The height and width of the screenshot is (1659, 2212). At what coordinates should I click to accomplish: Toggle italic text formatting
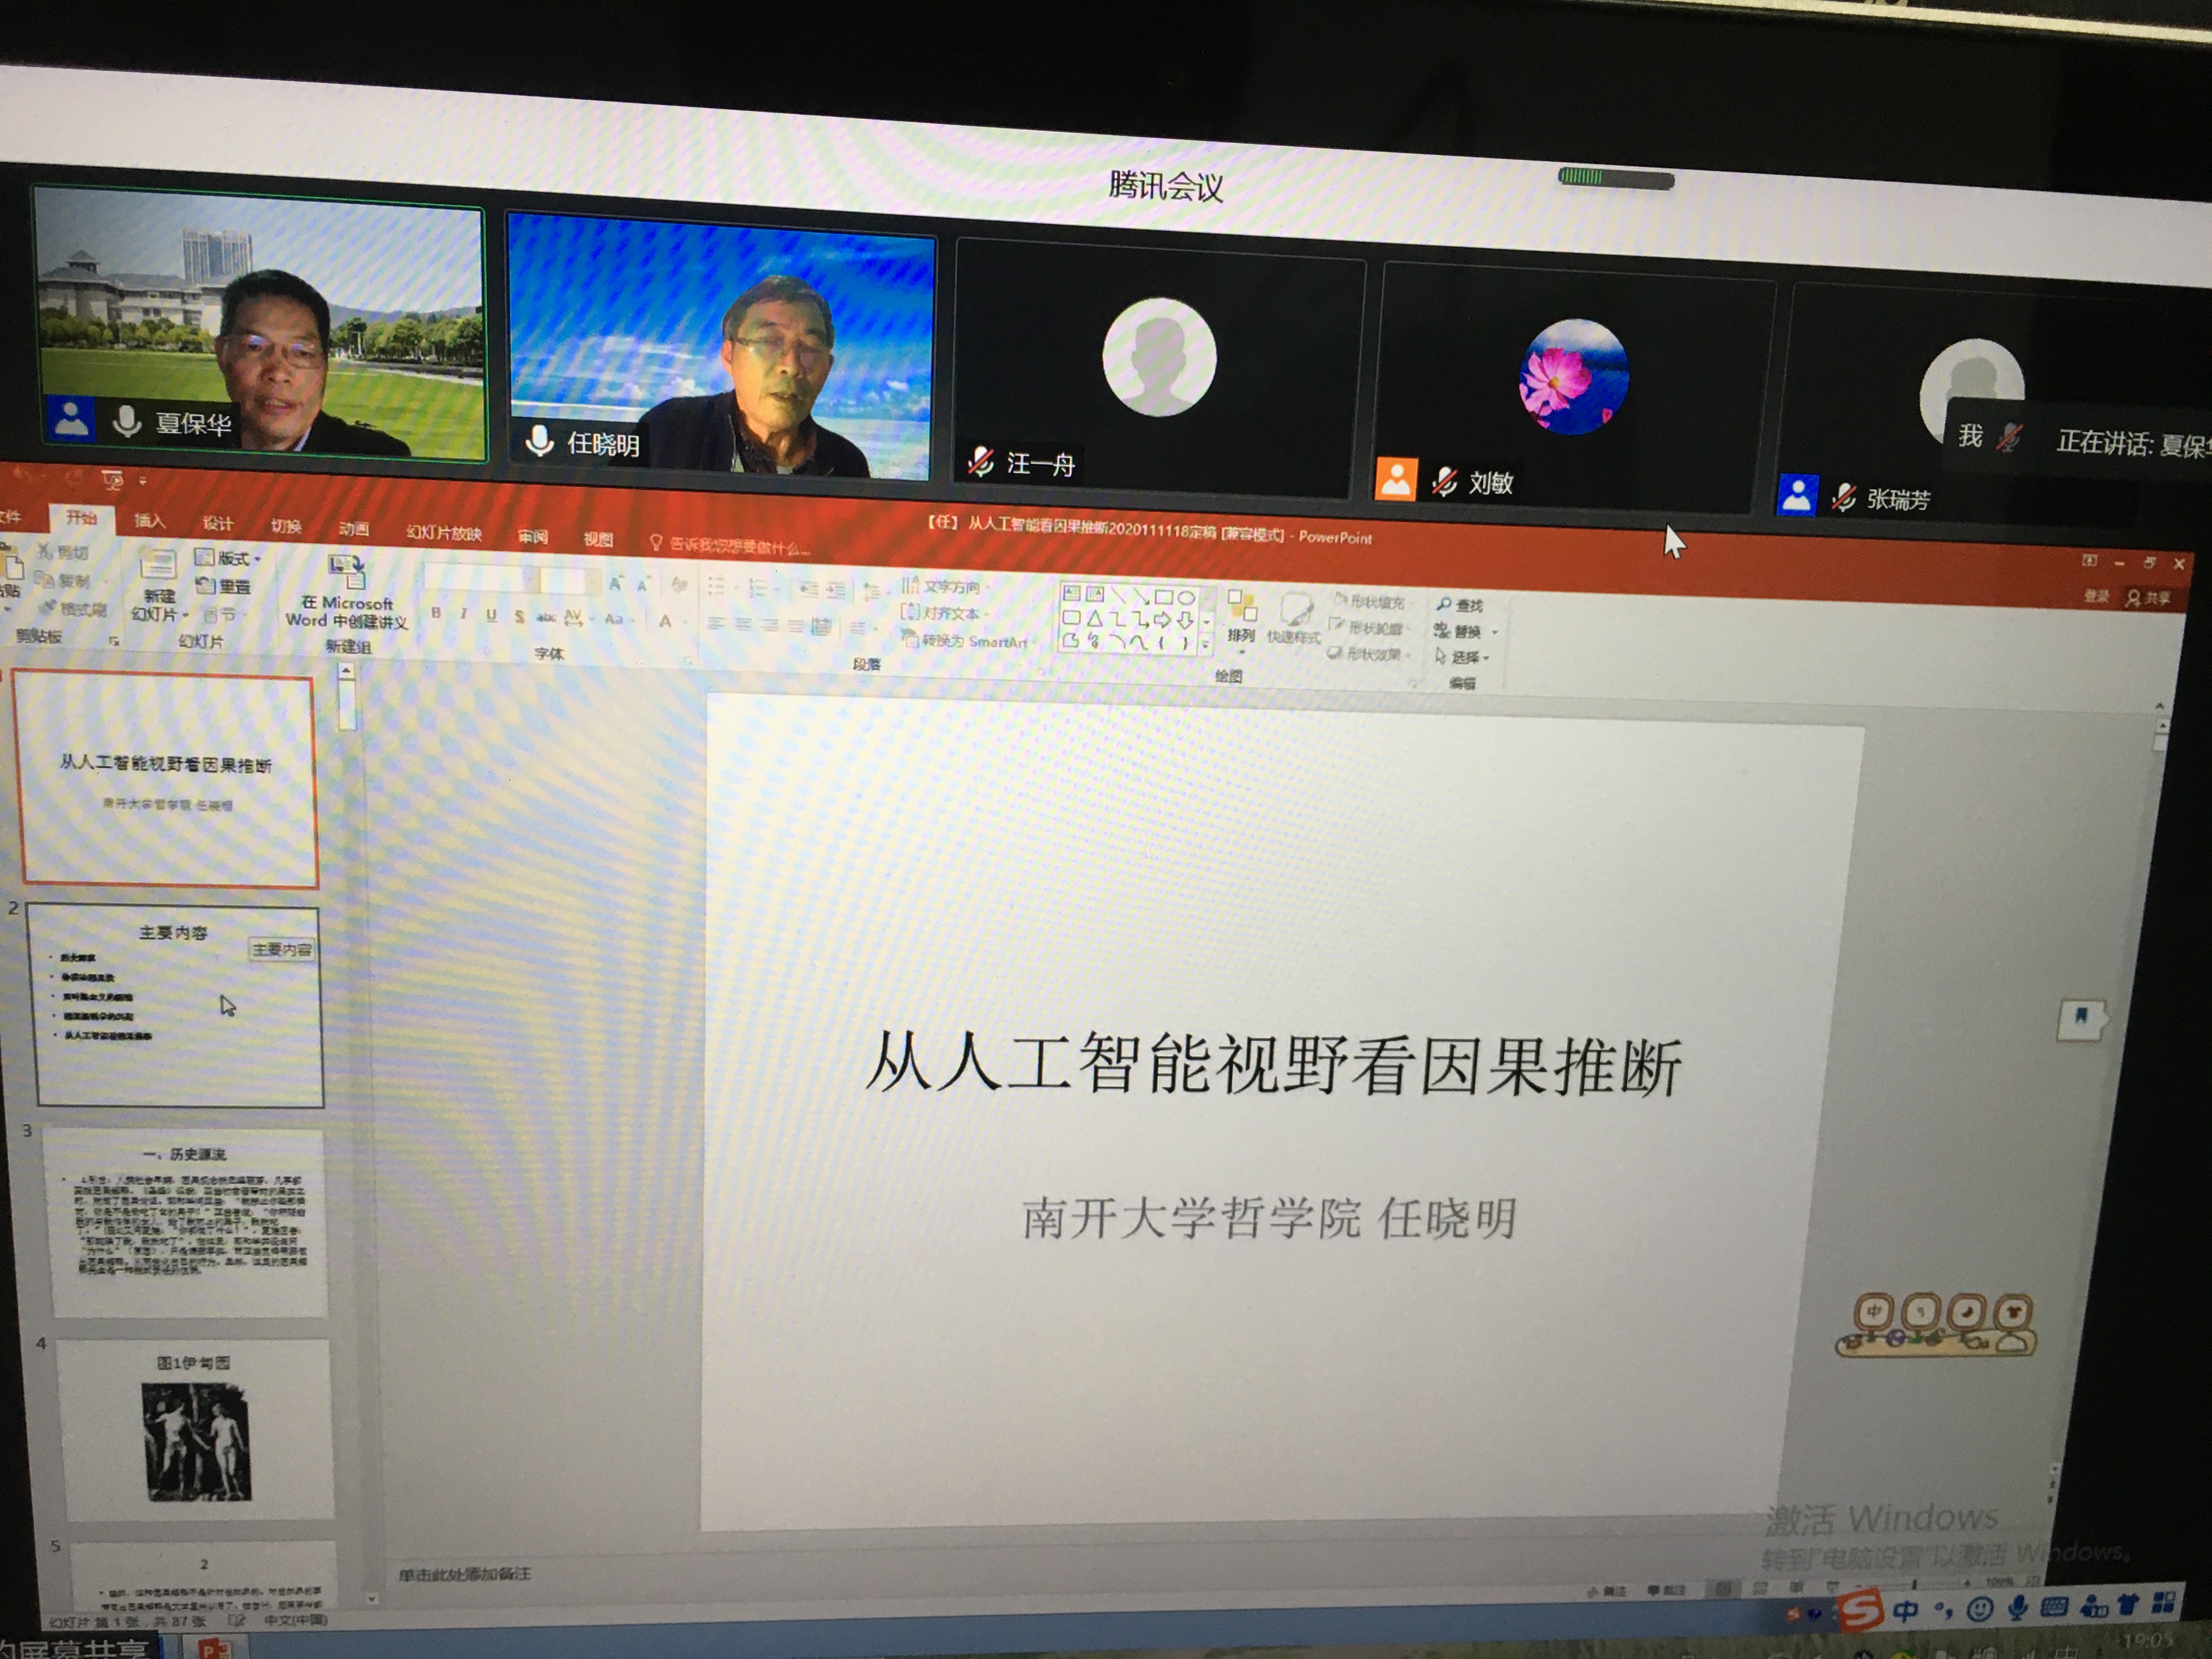(x=464, y=613)
